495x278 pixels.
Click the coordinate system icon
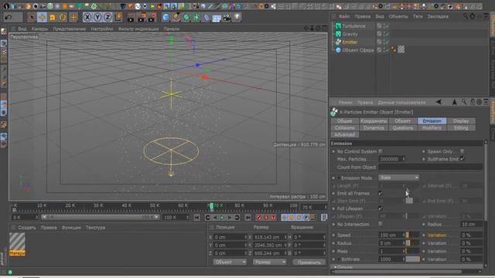click(x=118, y=17)
